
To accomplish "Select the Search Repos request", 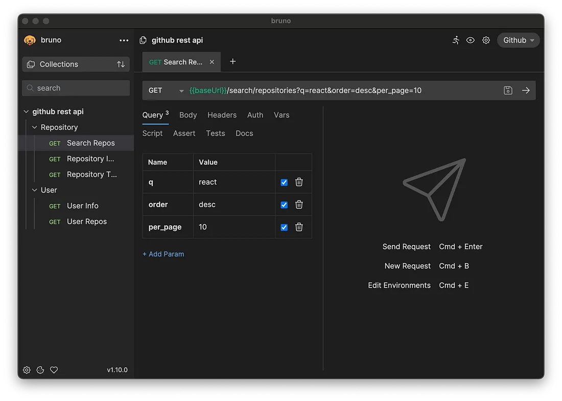I will tap(76, 143).
